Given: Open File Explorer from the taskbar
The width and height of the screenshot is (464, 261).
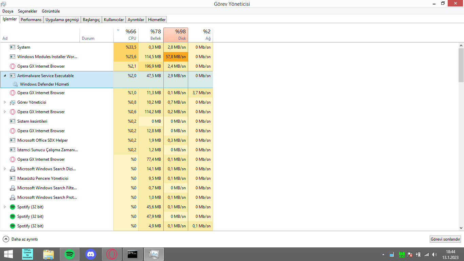Looking at the screenshot, I should [49, 254].
